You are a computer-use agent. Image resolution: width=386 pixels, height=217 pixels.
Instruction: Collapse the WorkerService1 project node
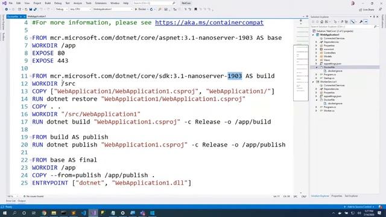313,82
